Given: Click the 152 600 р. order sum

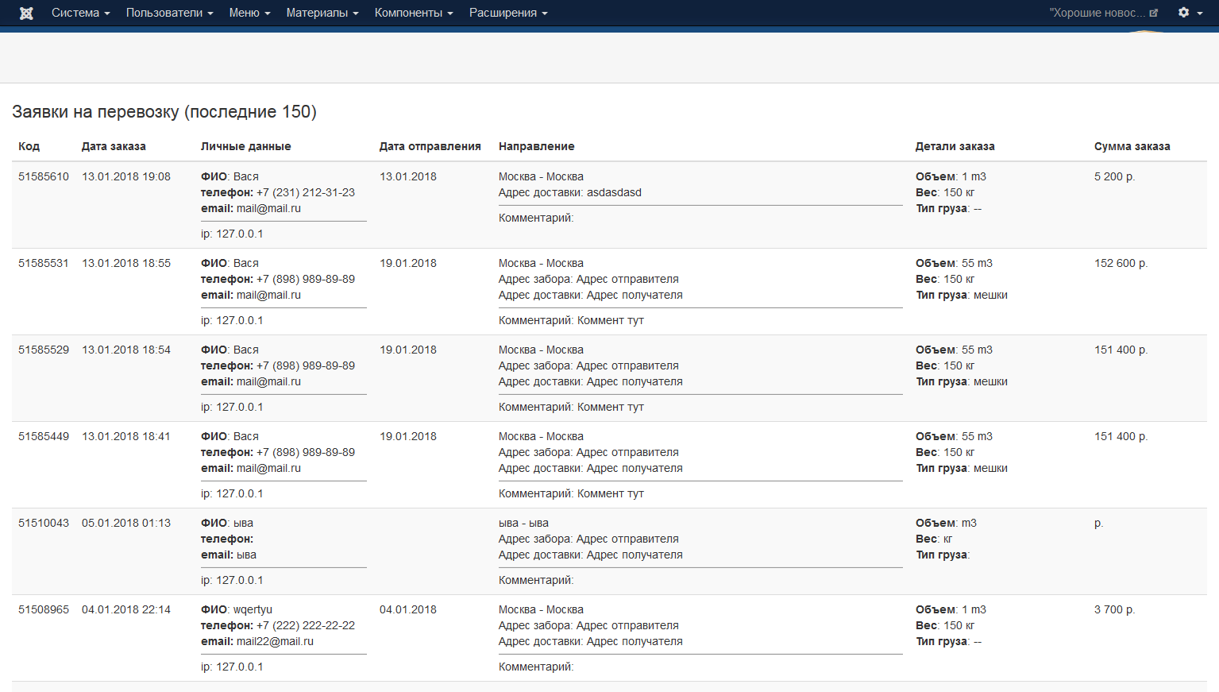Looking at the screenshot, I should click(x=1121, y=263).
